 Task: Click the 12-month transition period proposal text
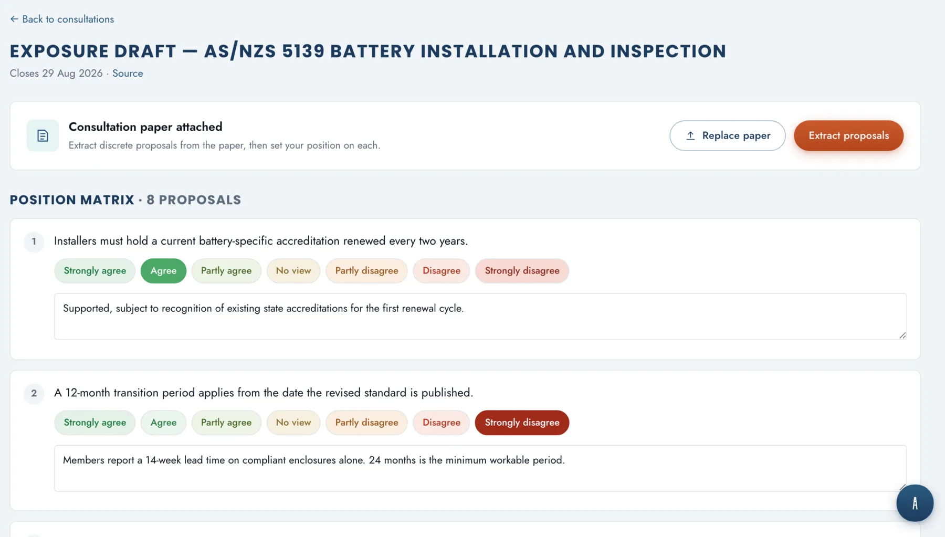pyautogui.click(x=264, y=393)
